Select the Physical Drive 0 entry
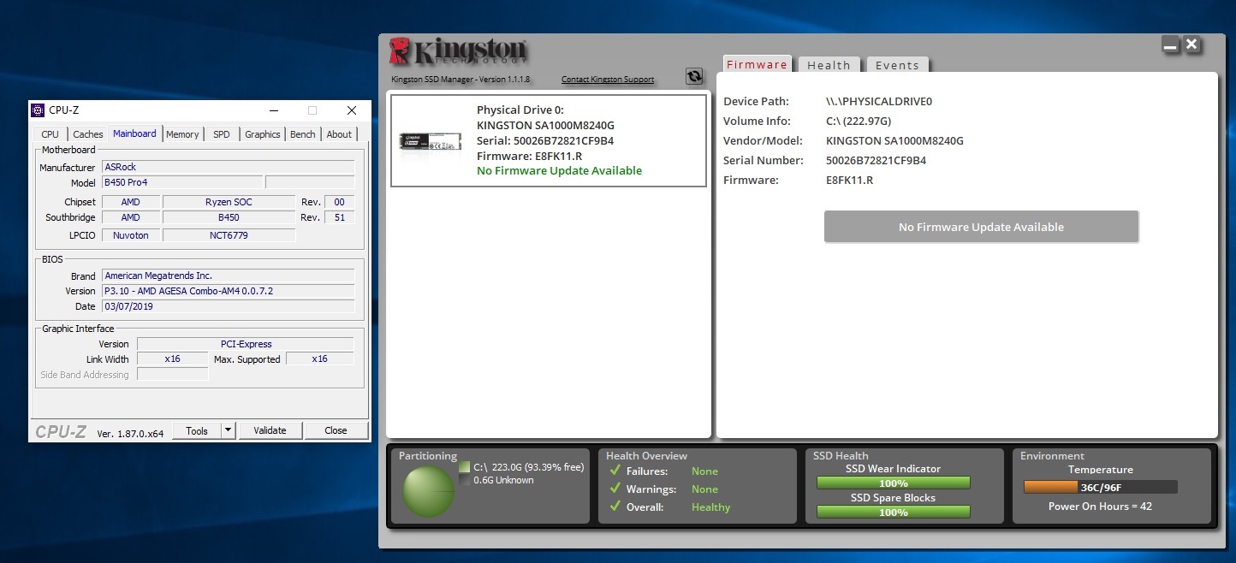 (x=549, y=140)
